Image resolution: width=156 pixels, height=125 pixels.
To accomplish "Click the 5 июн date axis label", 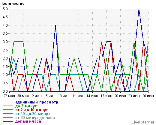I will [x=51, y=96].
